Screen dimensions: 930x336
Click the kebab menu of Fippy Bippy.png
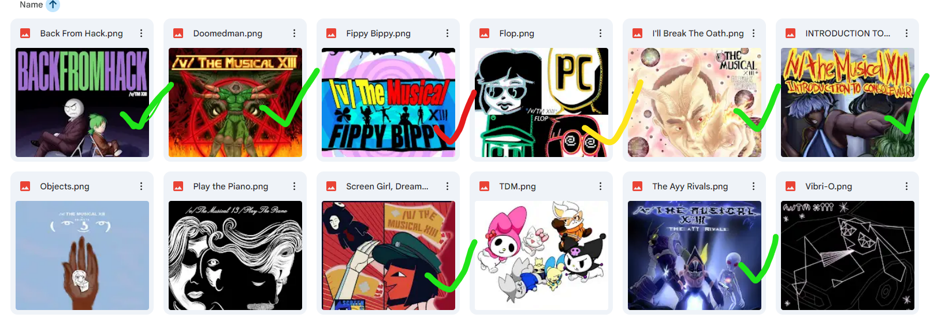click(x=447, y=33)
